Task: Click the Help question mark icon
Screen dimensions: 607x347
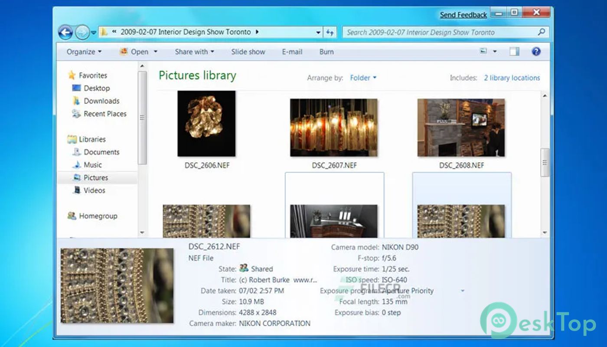Action: [x=536, y=52]
